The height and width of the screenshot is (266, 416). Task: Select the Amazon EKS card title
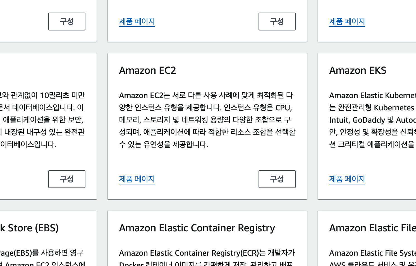358,70
